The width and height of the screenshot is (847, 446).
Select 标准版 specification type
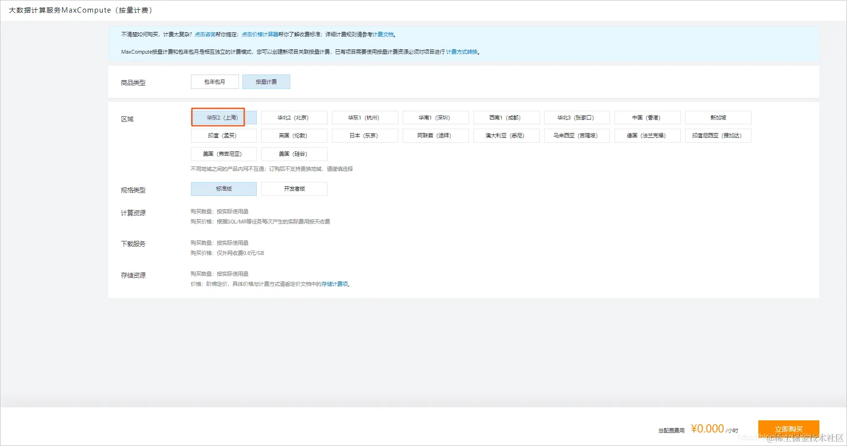[224, 189]
